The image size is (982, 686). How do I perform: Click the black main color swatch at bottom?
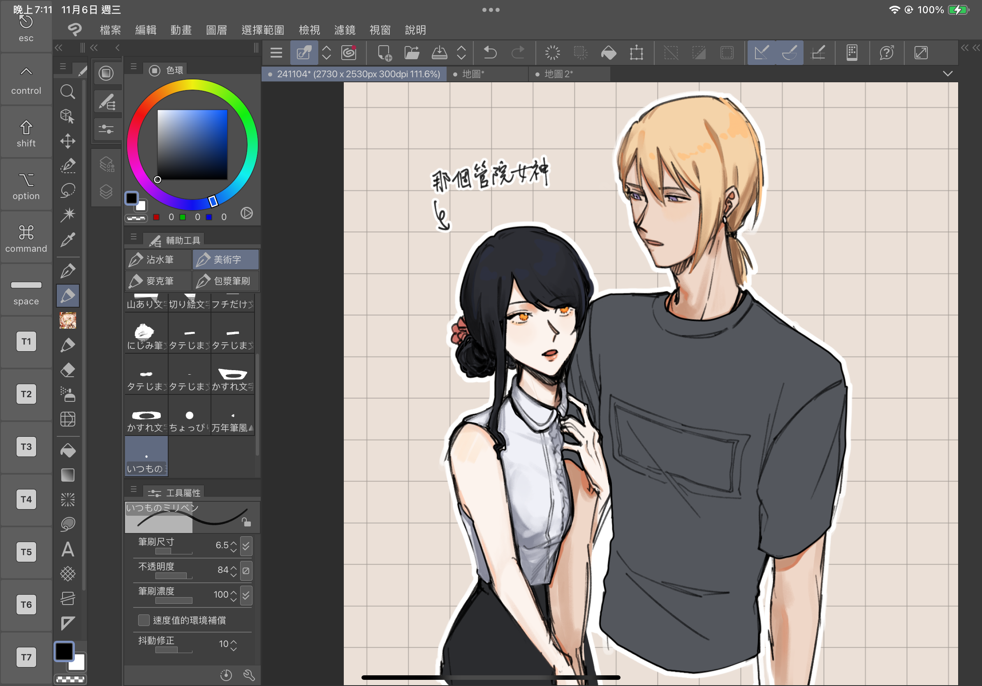65,651
